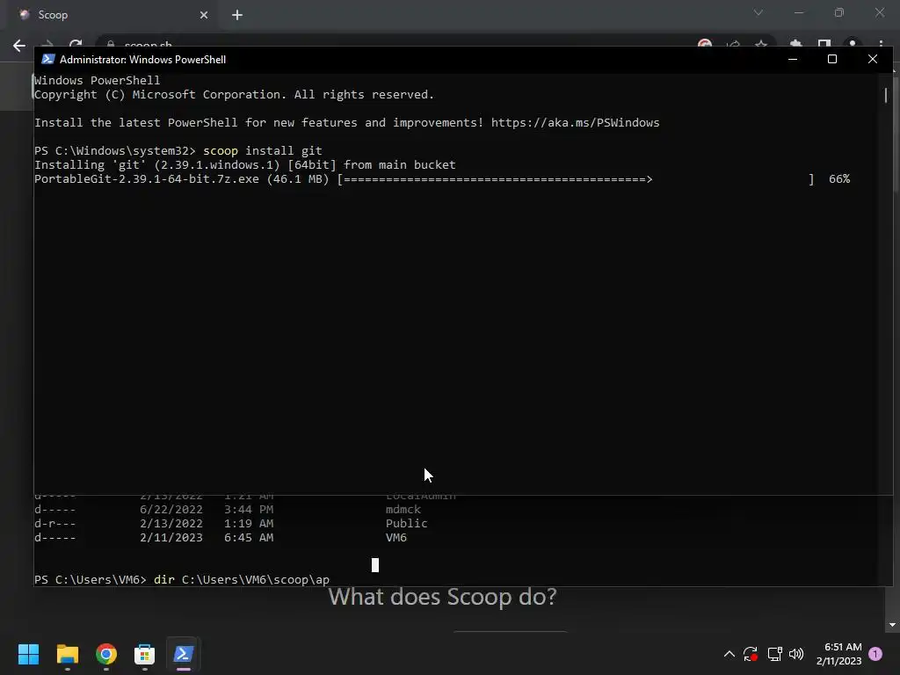Maximize the Administrator PowerShell window
900x675 pixels.
coord(832,59)
